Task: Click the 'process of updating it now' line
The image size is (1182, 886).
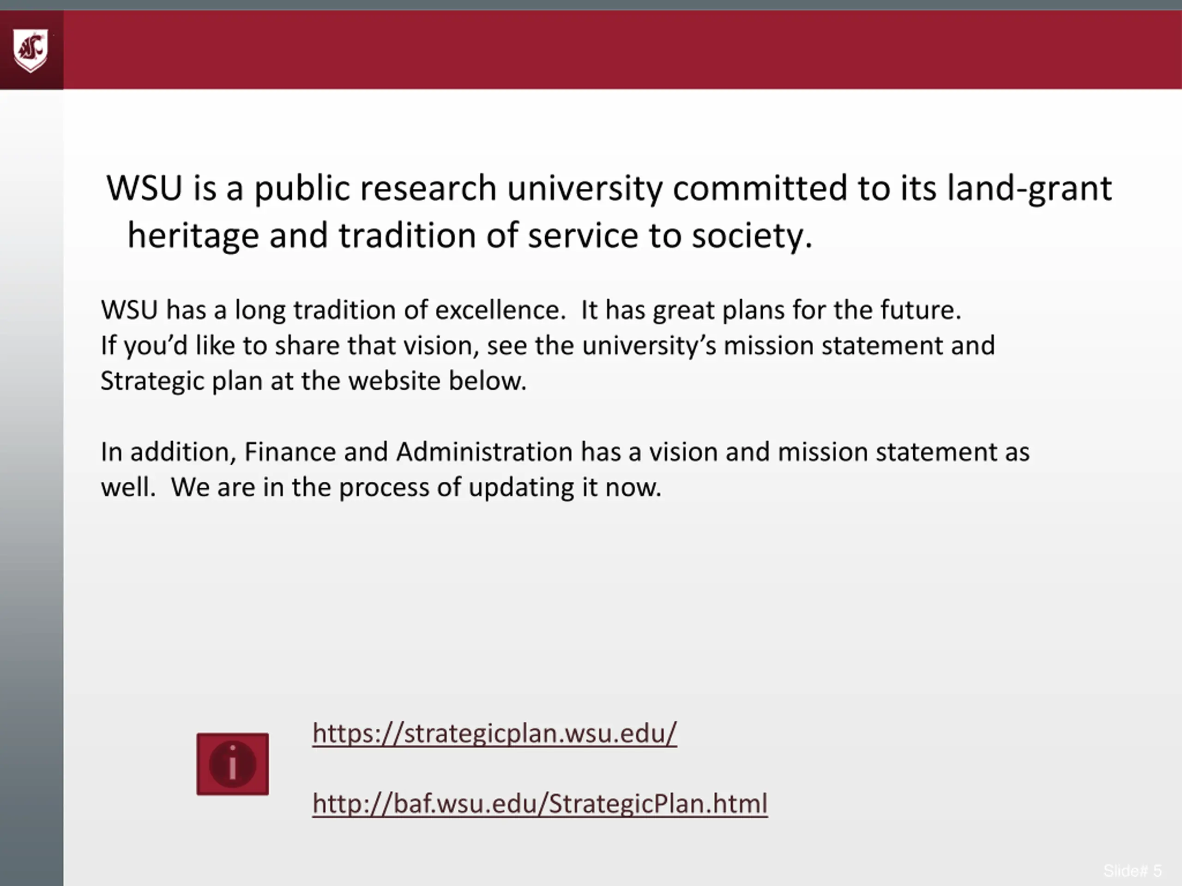Action: click(x=381, y=488)
